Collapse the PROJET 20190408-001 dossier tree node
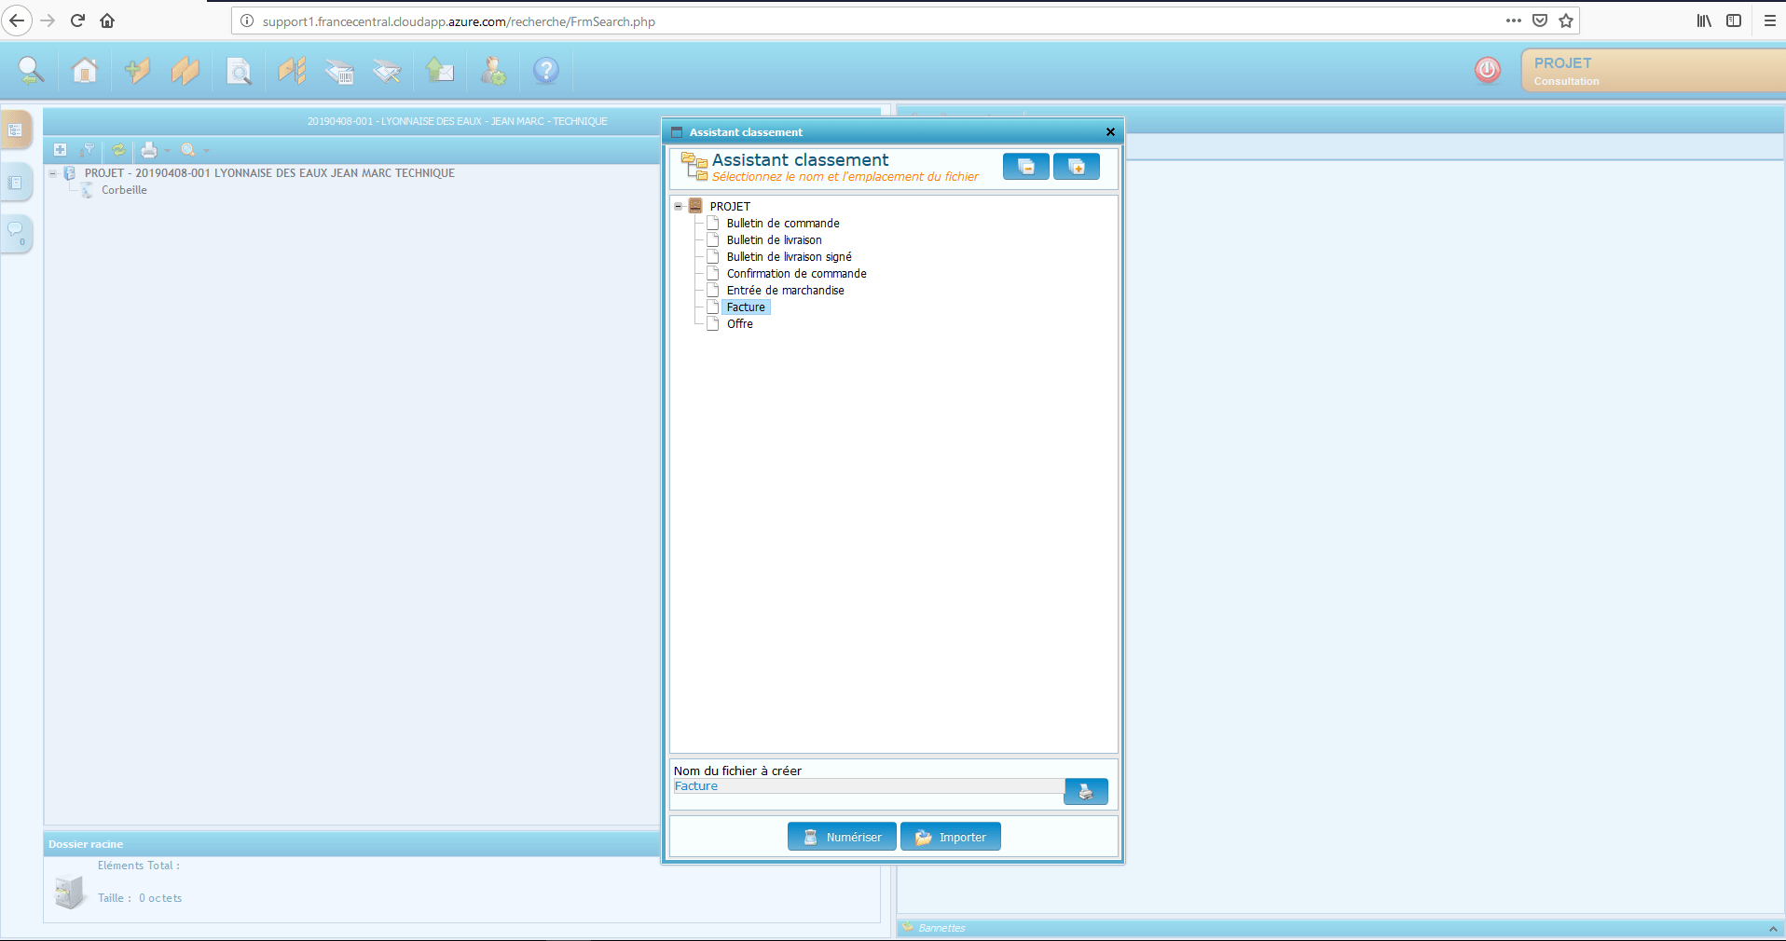 53,173
